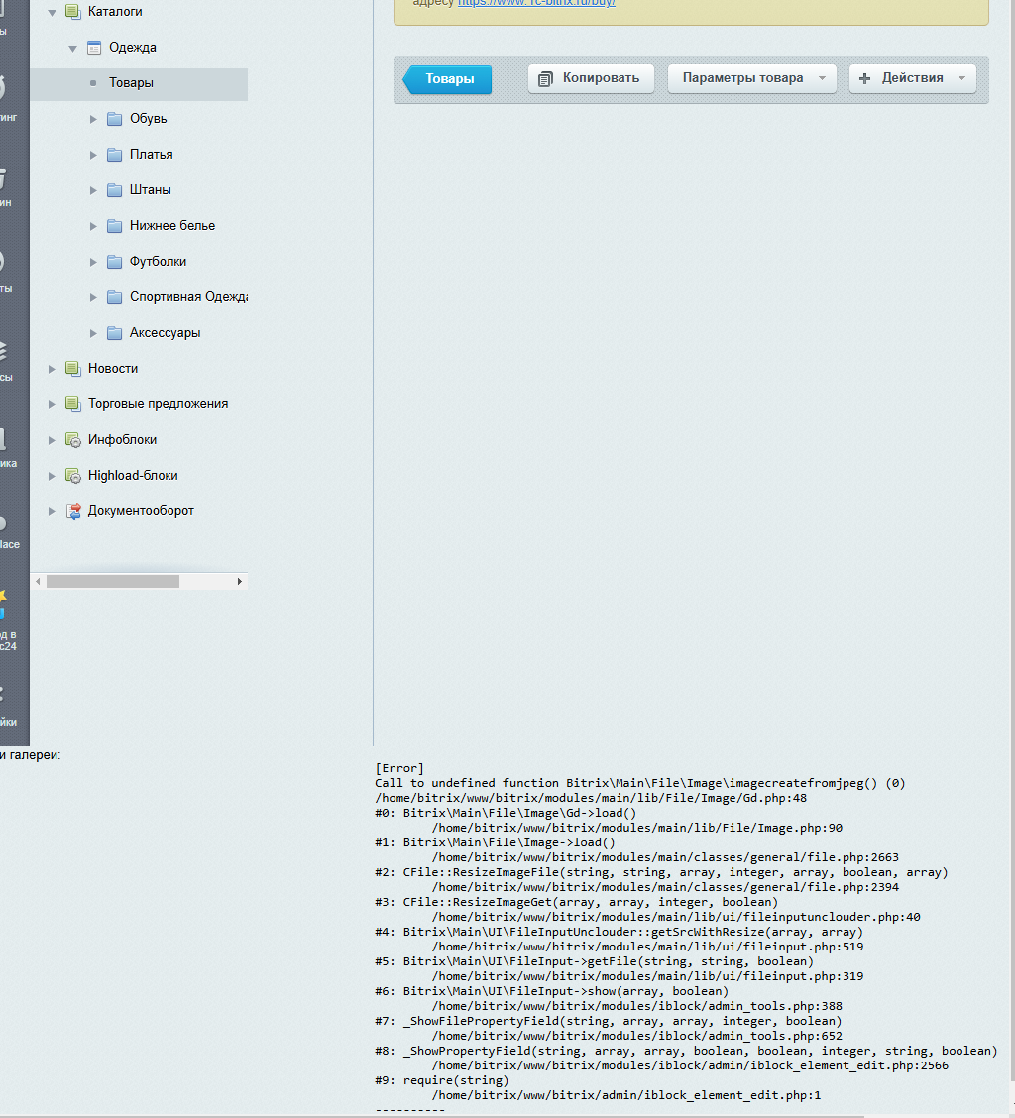
Task: Expand the Новости node
Action: (52, 369)
